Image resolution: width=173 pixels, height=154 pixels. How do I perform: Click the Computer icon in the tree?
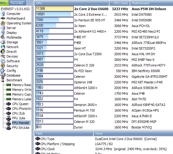[3, 14]
